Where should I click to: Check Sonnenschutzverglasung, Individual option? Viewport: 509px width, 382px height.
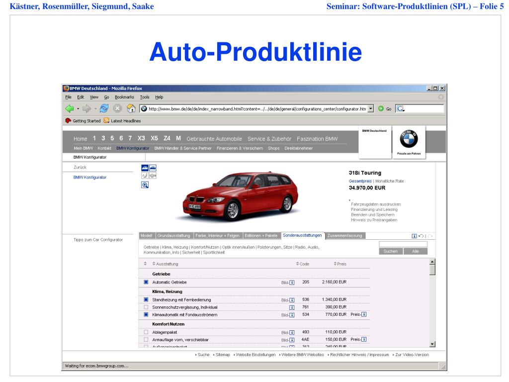tap(146, 307)
